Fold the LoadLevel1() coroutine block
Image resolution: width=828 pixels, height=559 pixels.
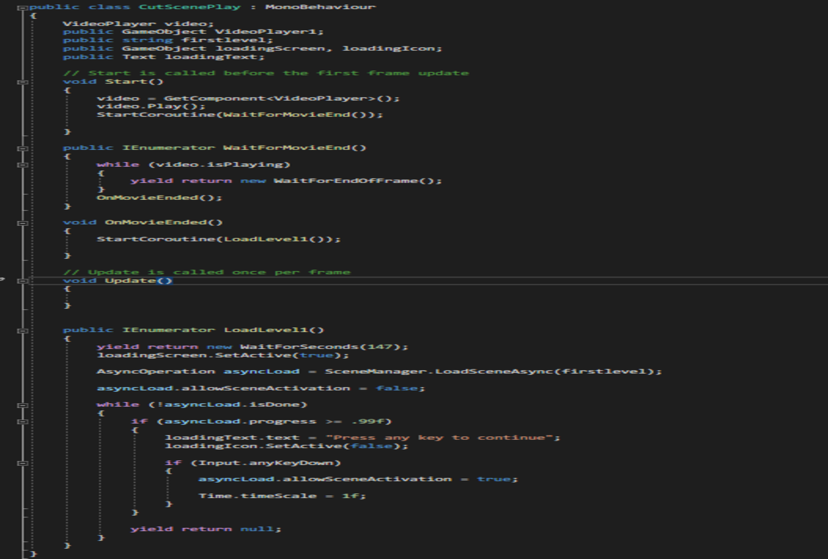pos(22,330)
